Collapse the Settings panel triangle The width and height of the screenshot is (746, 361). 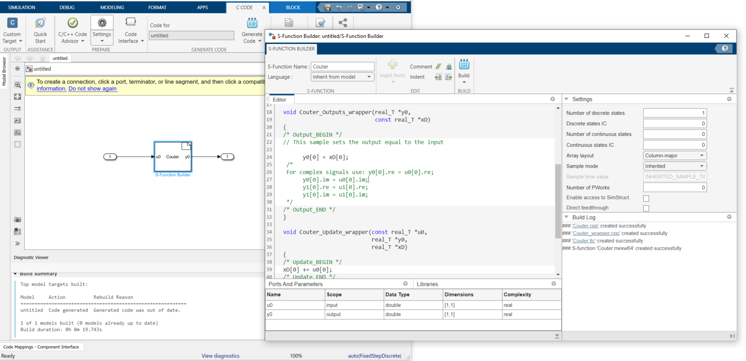[x=567, y=99]
